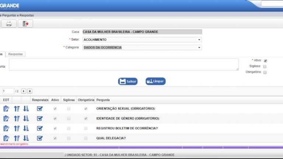Open responses for IDENTIDADE DE GÊNERO question

[40, 119]
